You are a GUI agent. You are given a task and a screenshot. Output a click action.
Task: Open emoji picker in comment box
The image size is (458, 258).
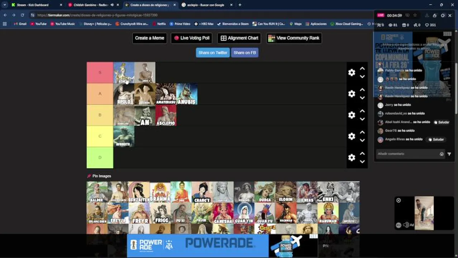click(442, 154)
